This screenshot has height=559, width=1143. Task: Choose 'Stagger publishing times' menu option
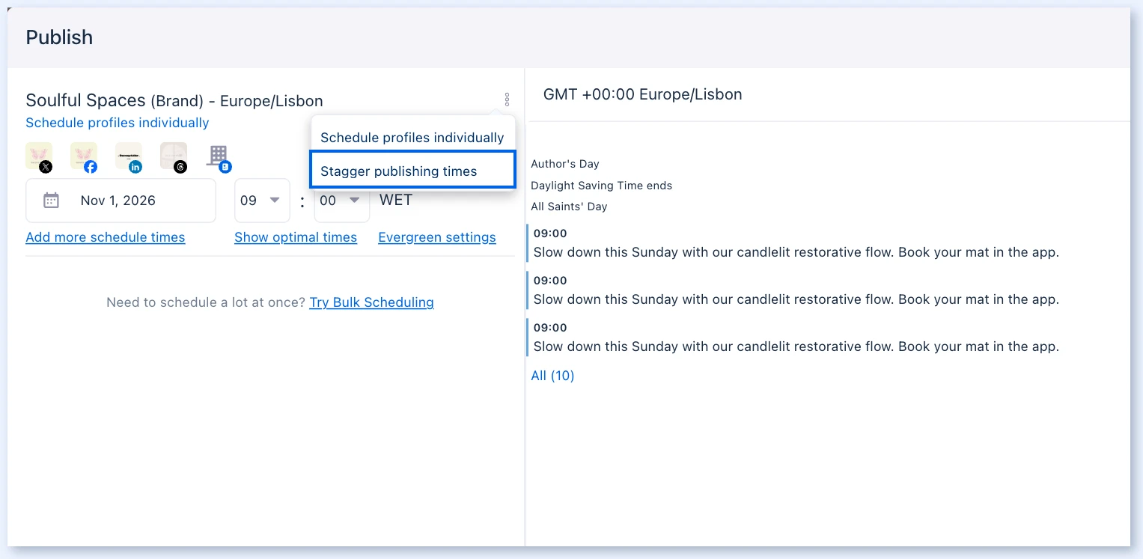point(412,171)
